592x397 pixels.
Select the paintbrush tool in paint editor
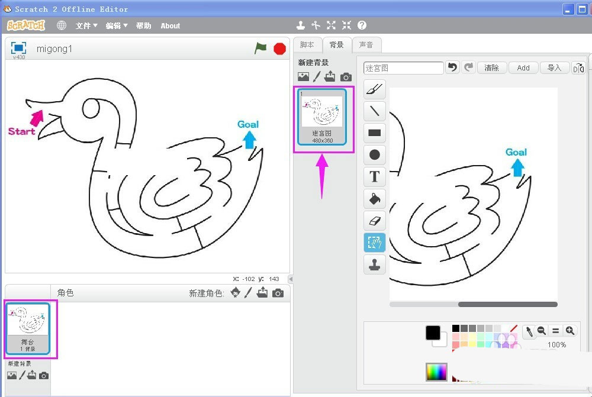click(x=374, y=89)
